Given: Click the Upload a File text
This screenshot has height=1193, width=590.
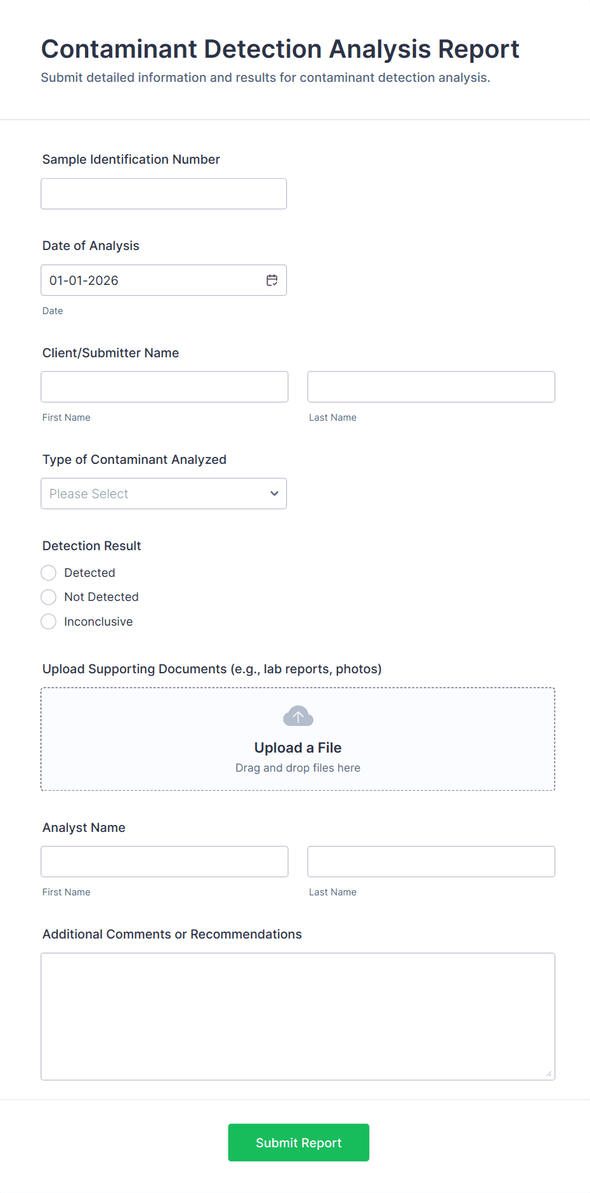Looking at the screenshot, I should coord(298,748).
